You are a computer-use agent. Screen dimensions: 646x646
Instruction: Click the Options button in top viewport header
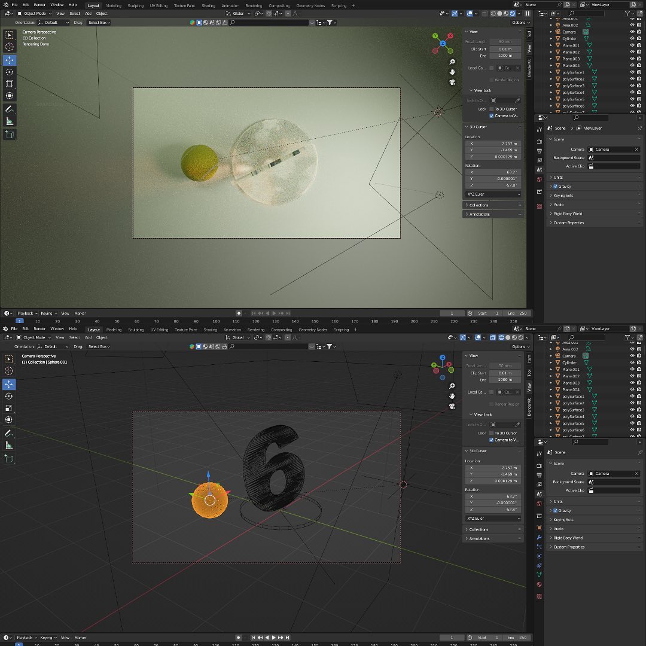coord(519,22)
